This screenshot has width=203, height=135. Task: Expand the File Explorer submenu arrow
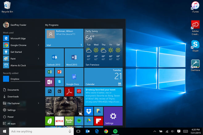39,103
